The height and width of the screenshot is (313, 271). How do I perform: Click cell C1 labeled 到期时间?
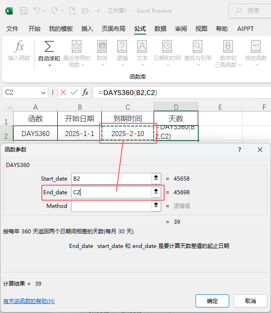tap(128, 119)
